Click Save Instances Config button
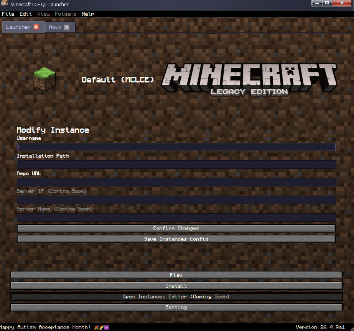 point(176,239)
